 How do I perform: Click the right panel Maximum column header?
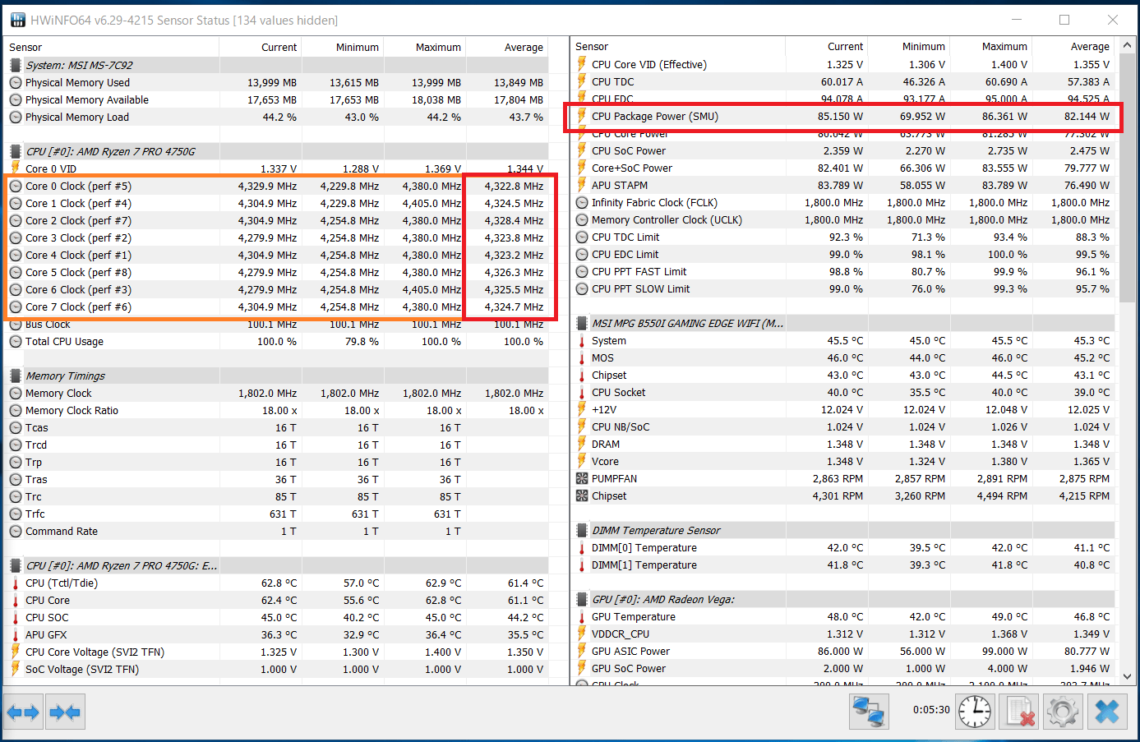pos(990,47)
